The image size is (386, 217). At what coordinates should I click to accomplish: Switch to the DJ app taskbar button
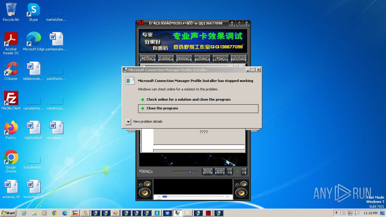click(208, 213)
